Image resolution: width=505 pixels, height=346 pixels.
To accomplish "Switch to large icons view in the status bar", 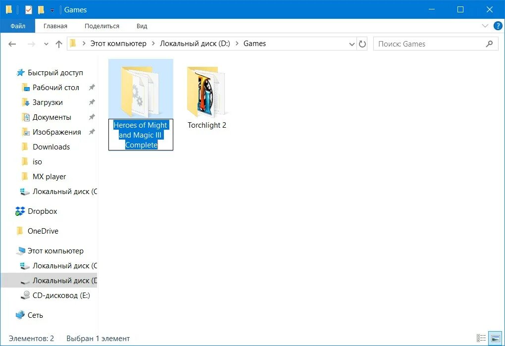I will (495, 338).
